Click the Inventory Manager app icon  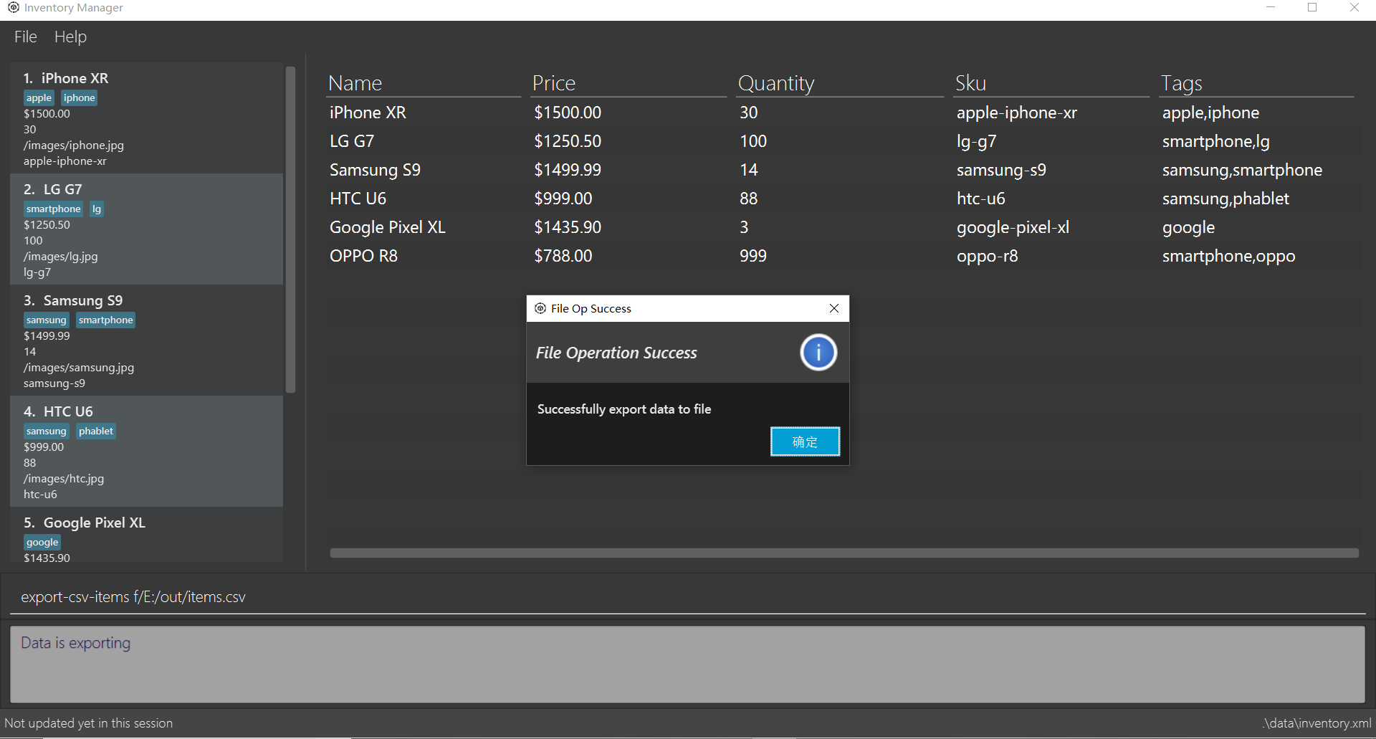point(13,7)
